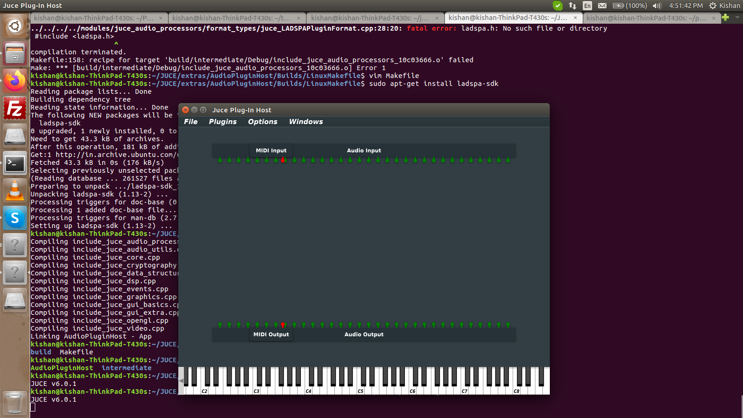This screenshot has width=743, height=418.
Task: Select the Audio Output node
Action: tap(364, 334)
